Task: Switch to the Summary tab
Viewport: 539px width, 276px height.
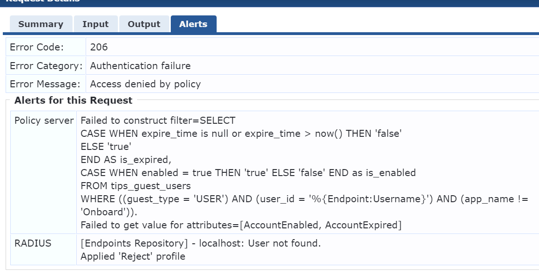Action: (41, 24)
